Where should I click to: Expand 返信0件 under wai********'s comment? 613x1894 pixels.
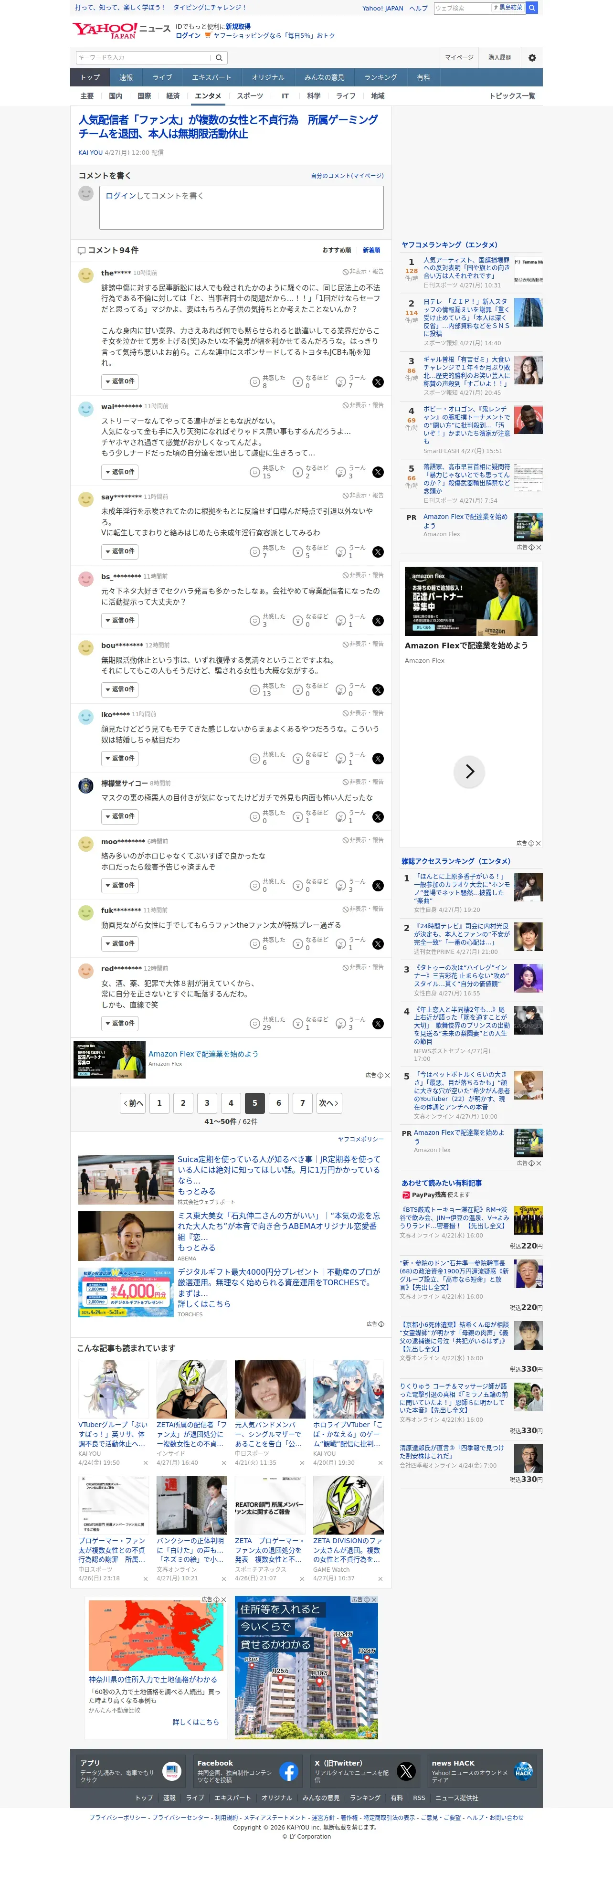click(120, 472)
